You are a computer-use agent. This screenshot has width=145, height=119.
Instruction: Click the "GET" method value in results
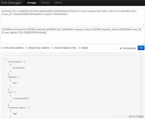15,83
